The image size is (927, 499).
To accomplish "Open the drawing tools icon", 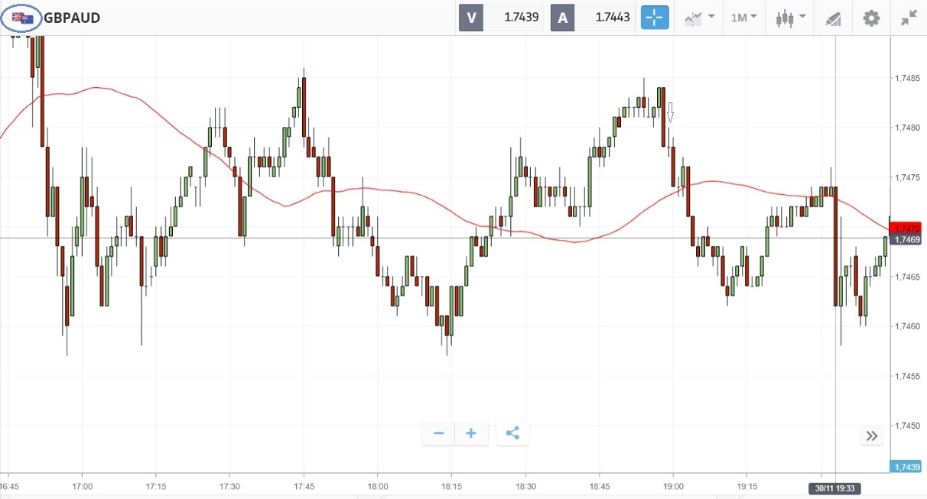I will [x=833, y=18].
